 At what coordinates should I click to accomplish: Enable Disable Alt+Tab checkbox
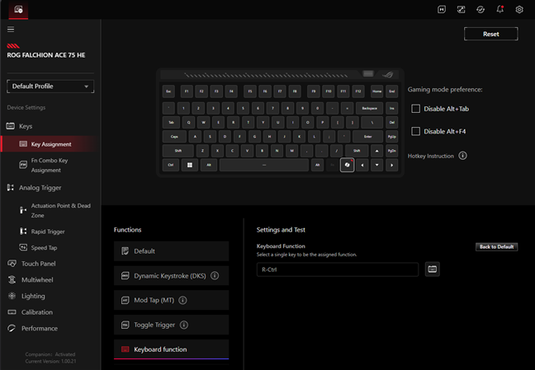[415, 109]
